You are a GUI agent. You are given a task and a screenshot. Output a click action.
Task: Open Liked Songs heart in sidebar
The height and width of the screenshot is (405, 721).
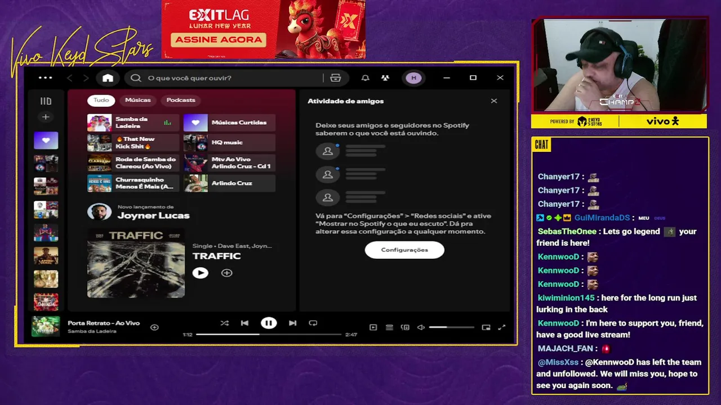click(x=46, y=140)
